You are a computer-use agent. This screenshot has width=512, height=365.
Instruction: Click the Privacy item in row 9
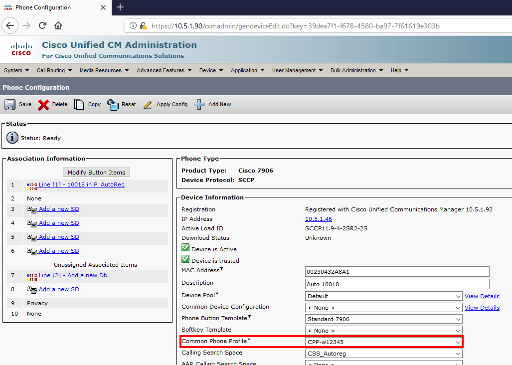[37, 303]
